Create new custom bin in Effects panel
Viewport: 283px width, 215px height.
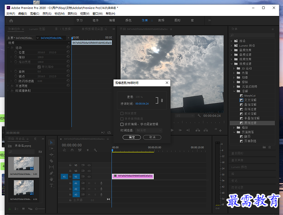264,147
